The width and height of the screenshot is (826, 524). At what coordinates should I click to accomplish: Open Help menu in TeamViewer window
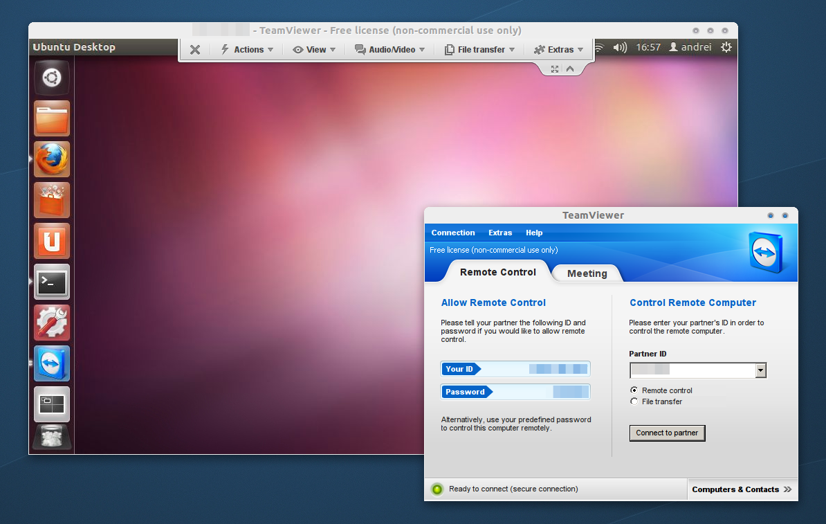(533, 233)
